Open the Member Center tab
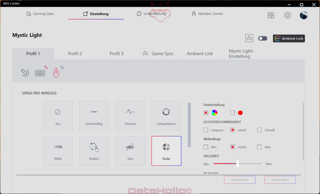 pos(207,14)
